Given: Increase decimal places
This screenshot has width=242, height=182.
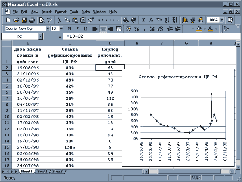Looking at the screenshot, I should point(152,29).
